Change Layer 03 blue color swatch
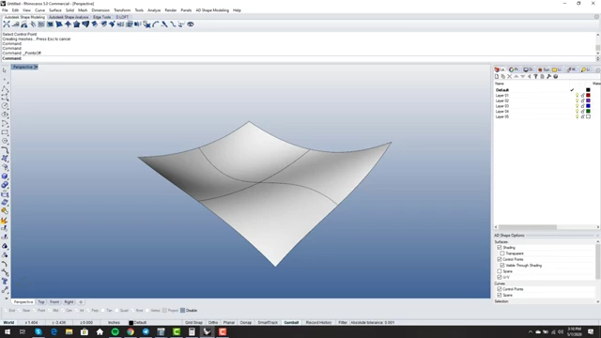Image resolution: width=601 pixels, height=338 pixels. pyautogui.click(x=589, y=106)
